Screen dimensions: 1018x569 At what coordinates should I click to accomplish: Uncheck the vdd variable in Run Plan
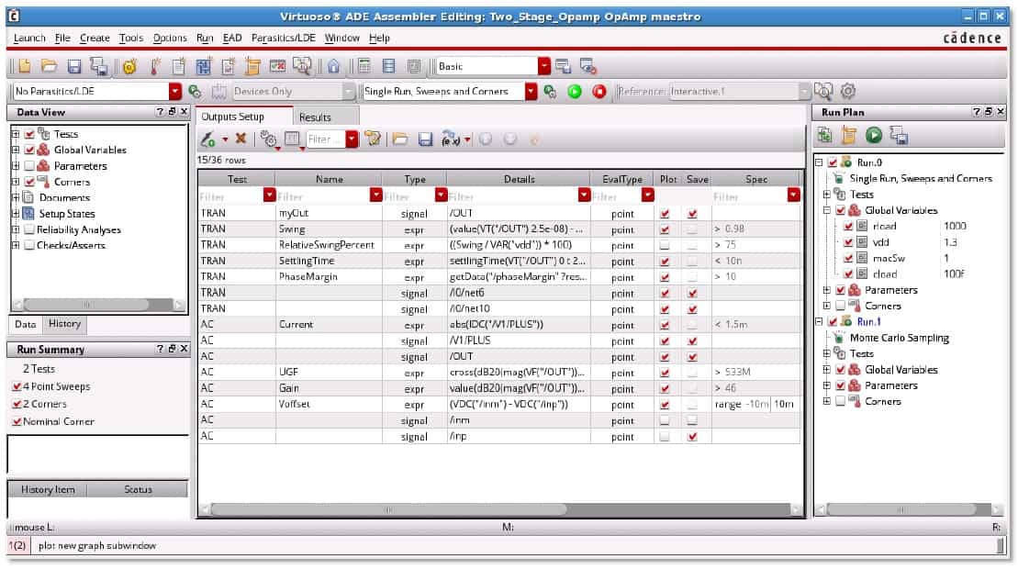(848, 242)
